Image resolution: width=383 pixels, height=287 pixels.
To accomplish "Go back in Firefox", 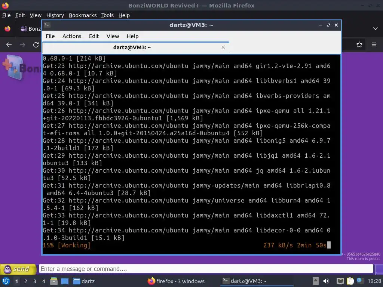I will [9, 45].
